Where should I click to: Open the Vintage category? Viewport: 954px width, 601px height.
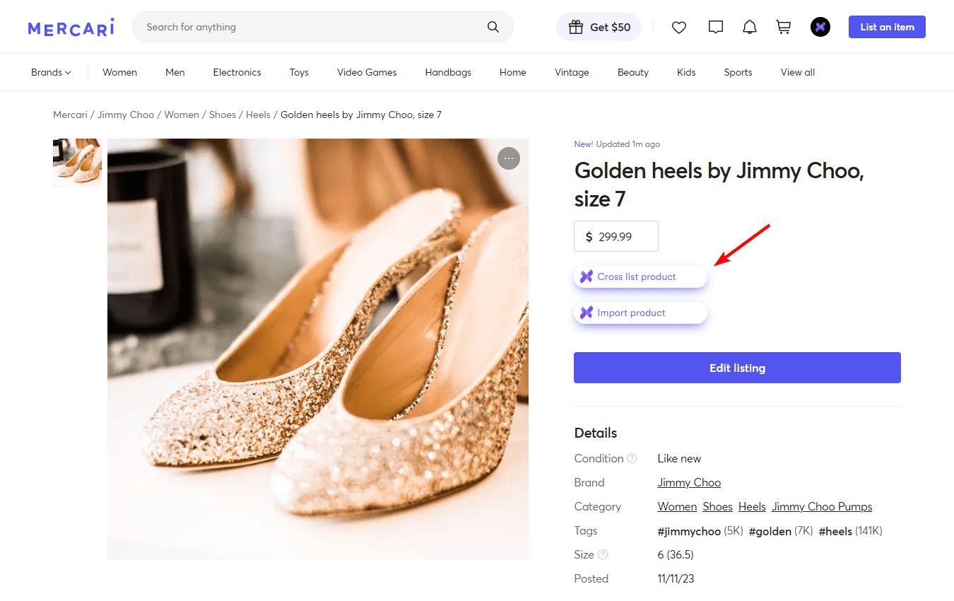click(572, 72)
